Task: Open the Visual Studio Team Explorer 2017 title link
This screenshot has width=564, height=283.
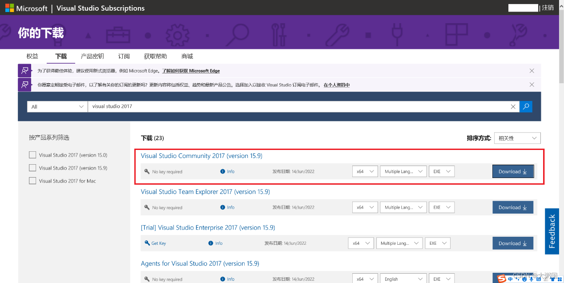Action: [205, 192]
